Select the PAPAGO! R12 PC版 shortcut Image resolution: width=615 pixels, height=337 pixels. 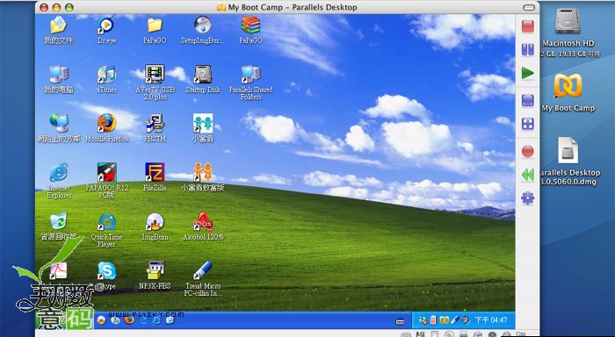click(x=106, y=181)
